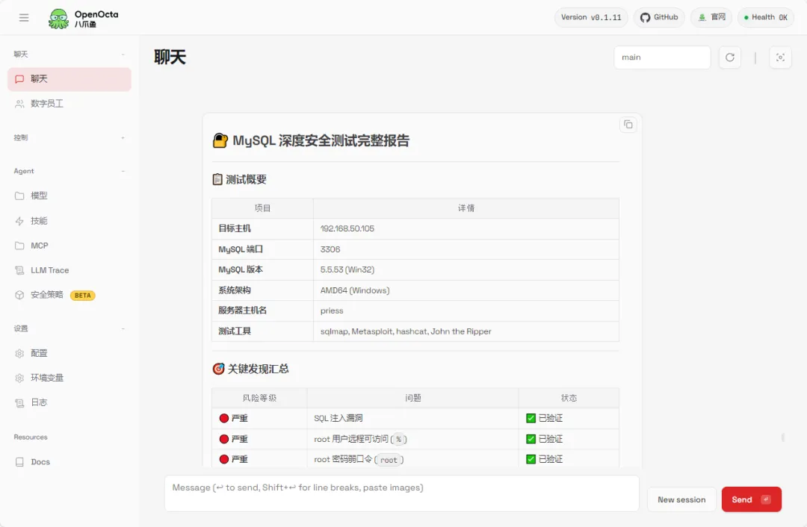Click the BETA badge
Image resolution: width=807 pixels, height=527 pixels.
[83, 296]
